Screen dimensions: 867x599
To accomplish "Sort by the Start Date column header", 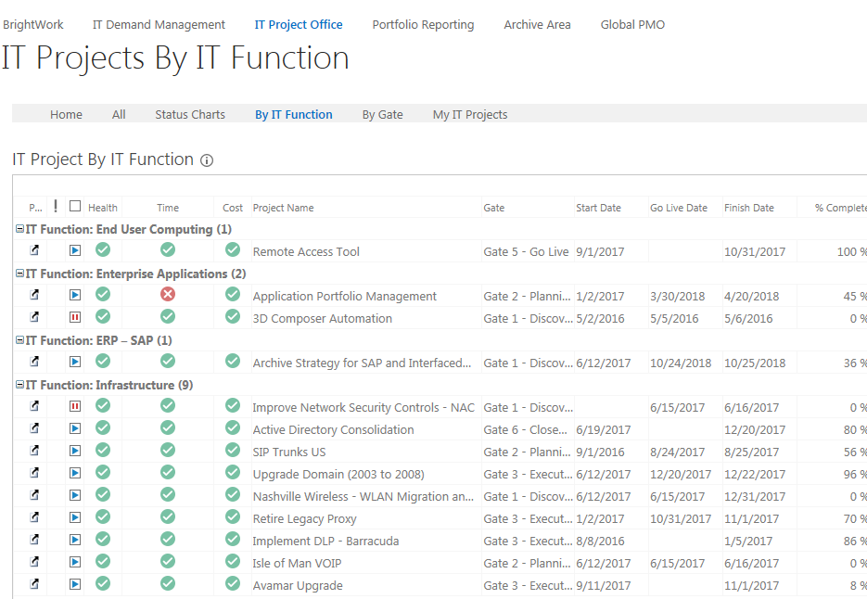I will coord(598,208).
